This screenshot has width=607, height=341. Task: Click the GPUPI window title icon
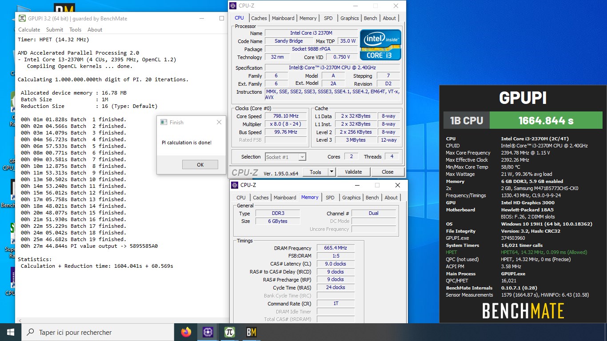pos(22,18)
